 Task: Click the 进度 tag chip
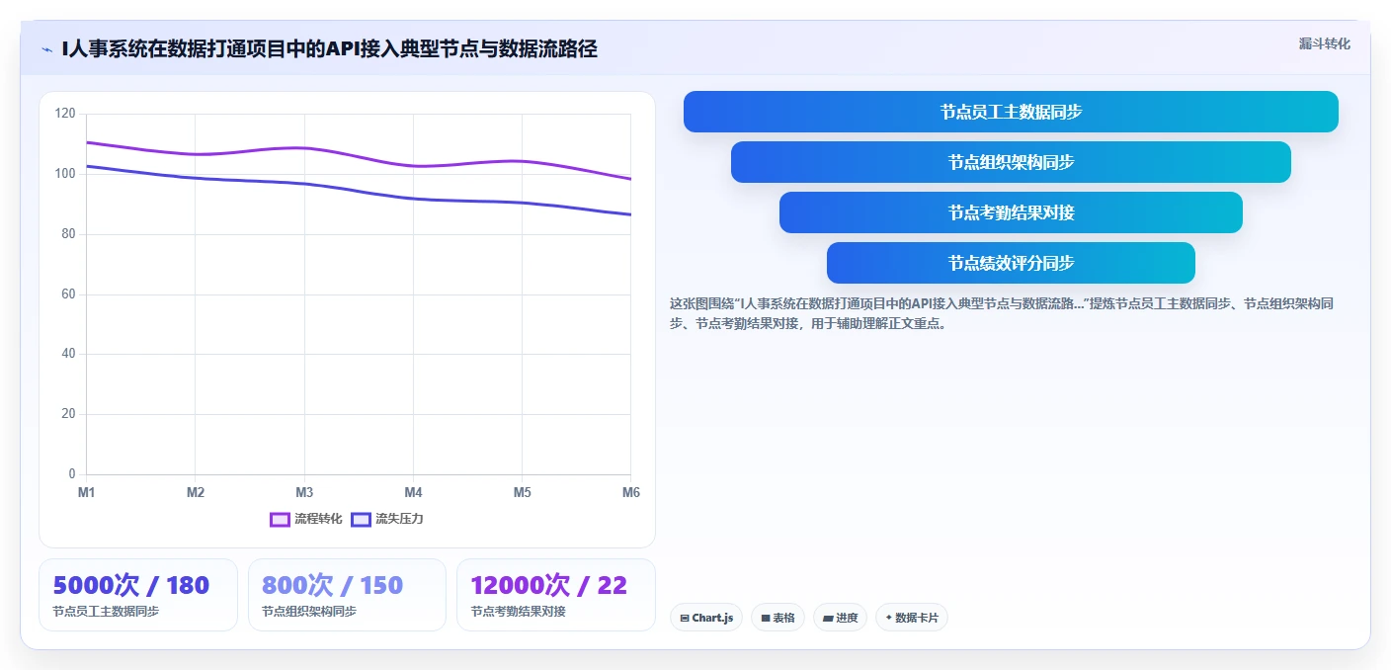coord(840,618)
